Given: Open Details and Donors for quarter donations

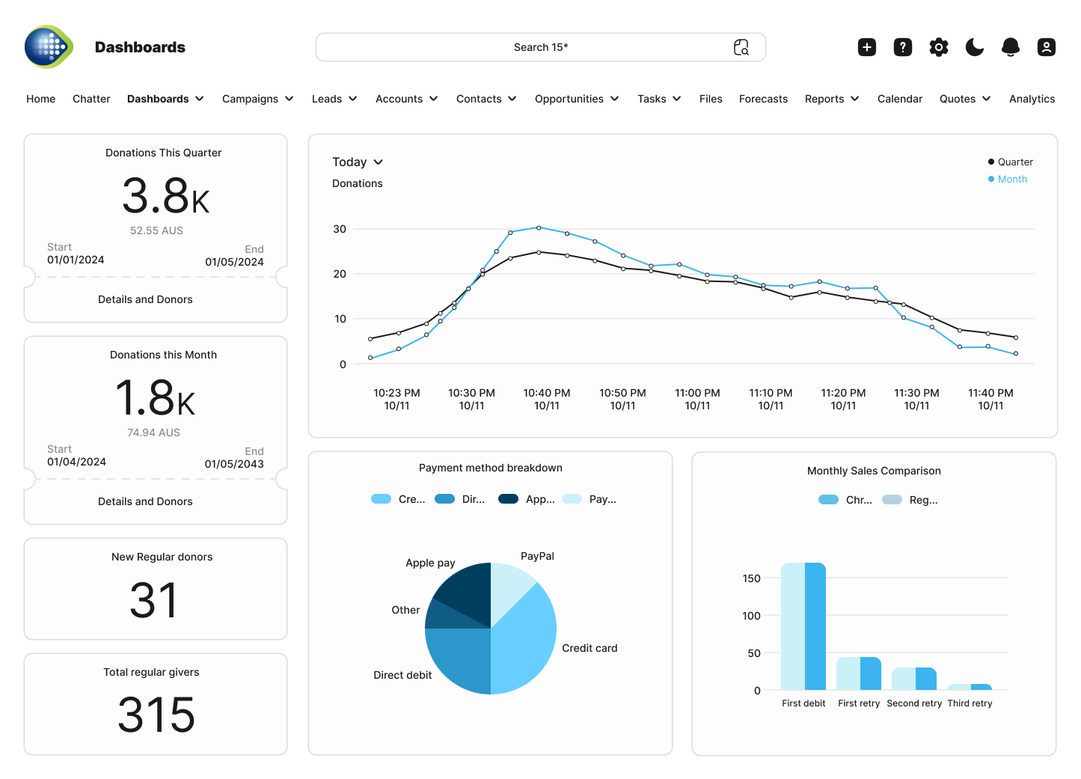Looking at the screenshot, I should (145, 299).
